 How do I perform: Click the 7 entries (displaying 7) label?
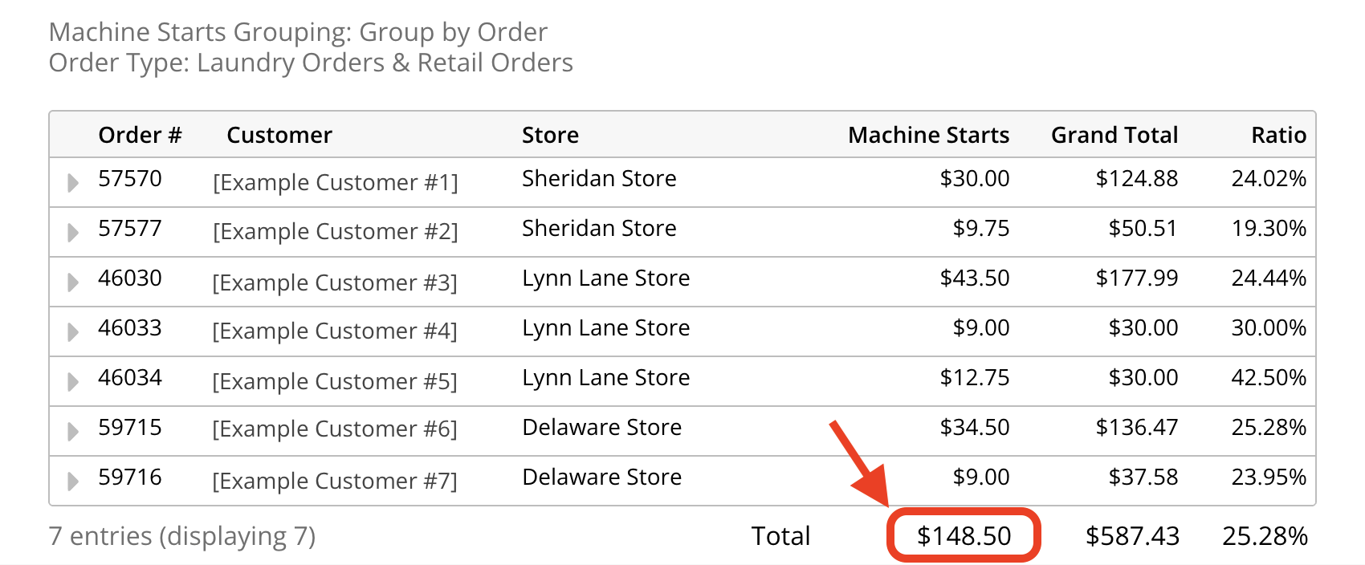pos(182,535)
